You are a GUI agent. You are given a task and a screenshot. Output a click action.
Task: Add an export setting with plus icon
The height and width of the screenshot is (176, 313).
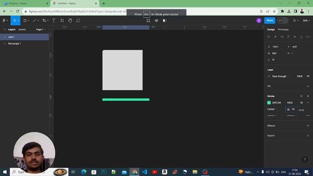(x=308, y=135)
